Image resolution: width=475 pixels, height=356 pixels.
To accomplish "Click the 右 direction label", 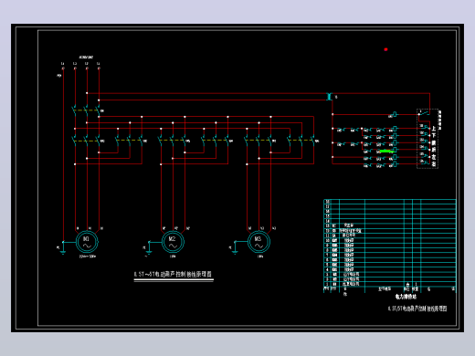I will point(434,164).
